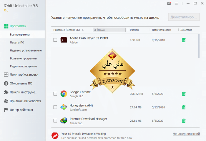Click the Adobe Flash Player program icon

click(x=64, y=40)
